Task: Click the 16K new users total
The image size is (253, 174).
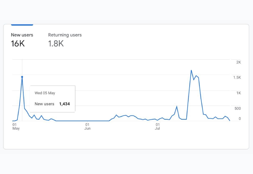Action: point(18,44)
